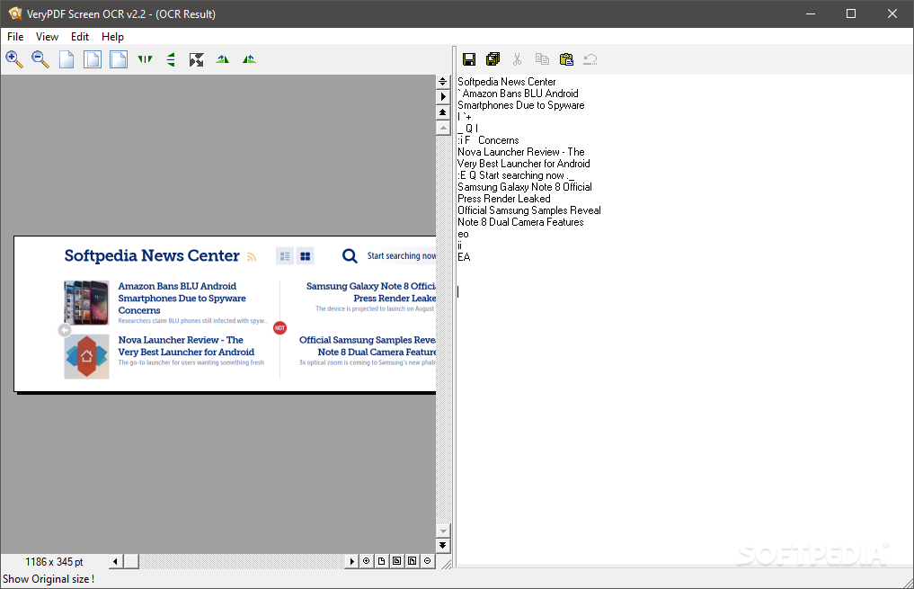Click the third page fit icon
Image resolution: width=914 pixels, height=589 pixels.
click(119, 59)
